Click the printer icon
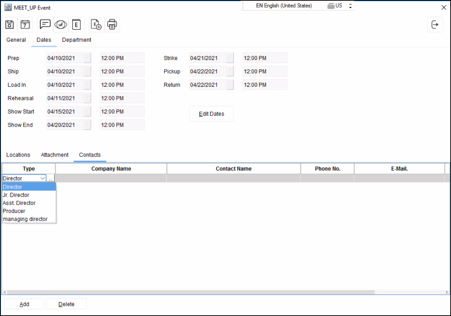The image size is (451, 316). pyautogui.click(x=112, y=25)
